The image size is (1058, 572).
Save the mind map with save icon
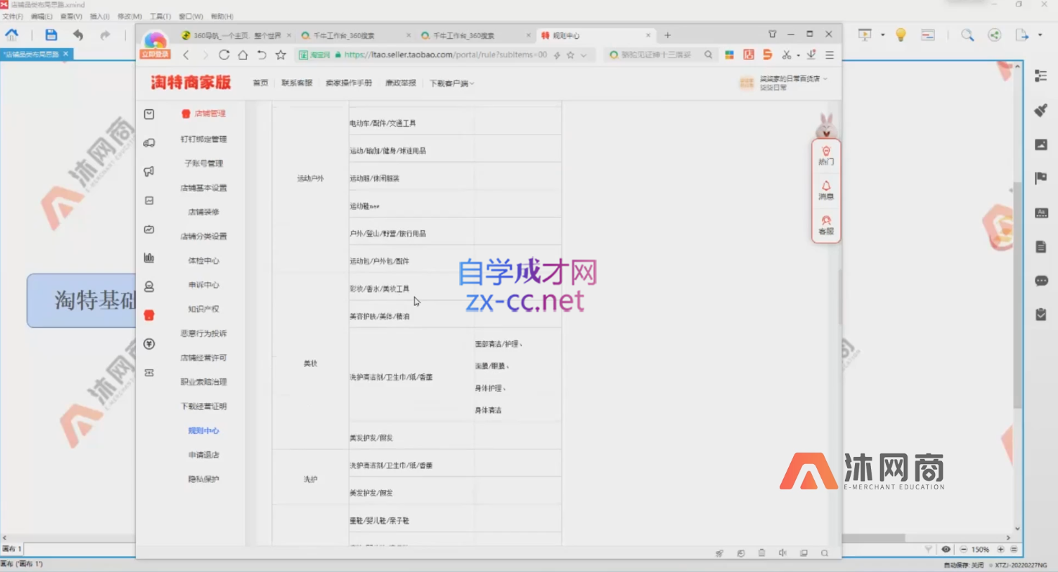coord(51,35)
